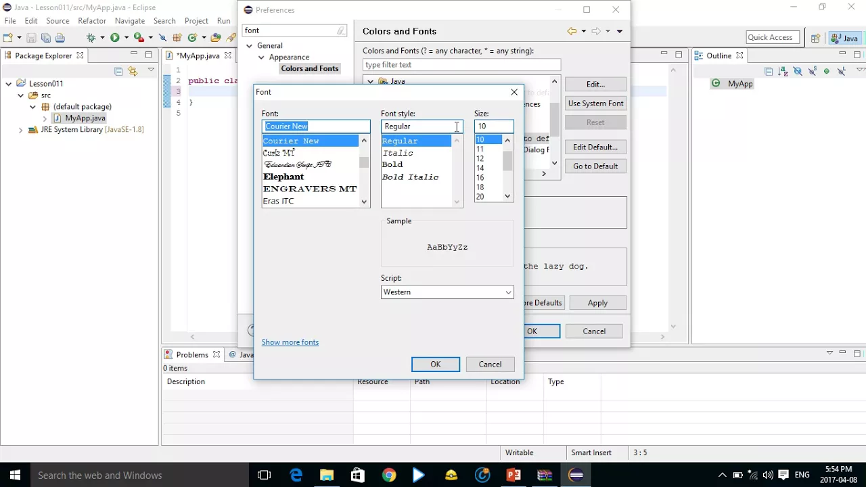The height and width of the screenshot is (487, 866).
Task: Toggle Hide Static Members icon in Outline
Action: point(812,71)
